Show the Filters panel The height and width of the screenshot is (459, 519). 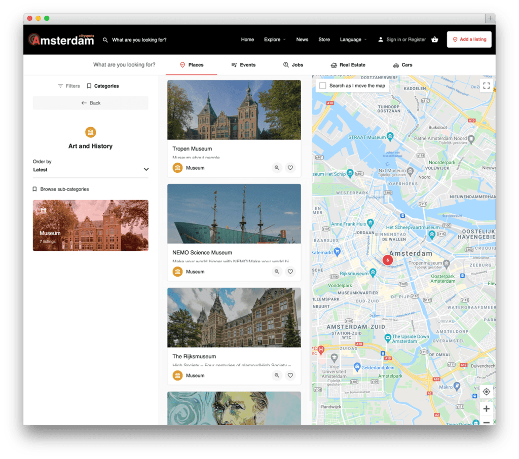pyautogui.click(x=69, y=86)
